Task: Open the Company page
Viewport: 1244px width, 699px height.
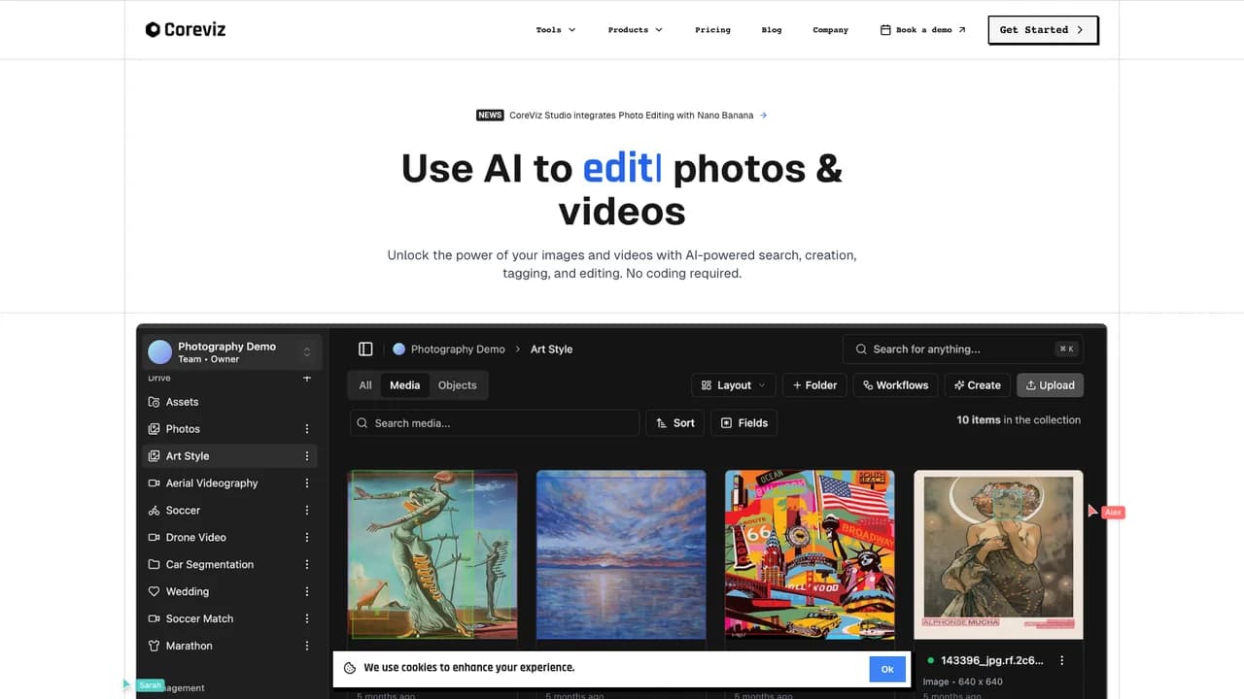Action: tap(831, 30)
